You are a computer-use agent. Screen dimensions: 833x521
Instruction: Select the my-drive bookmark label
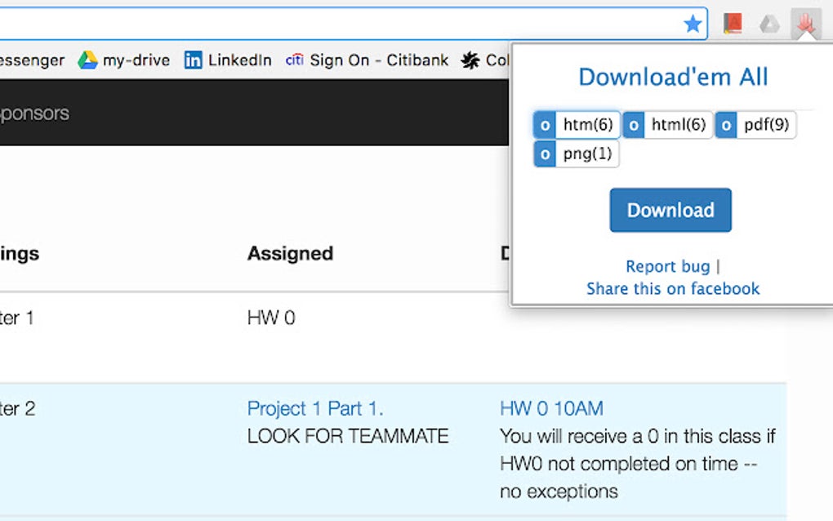click(136, 60)
